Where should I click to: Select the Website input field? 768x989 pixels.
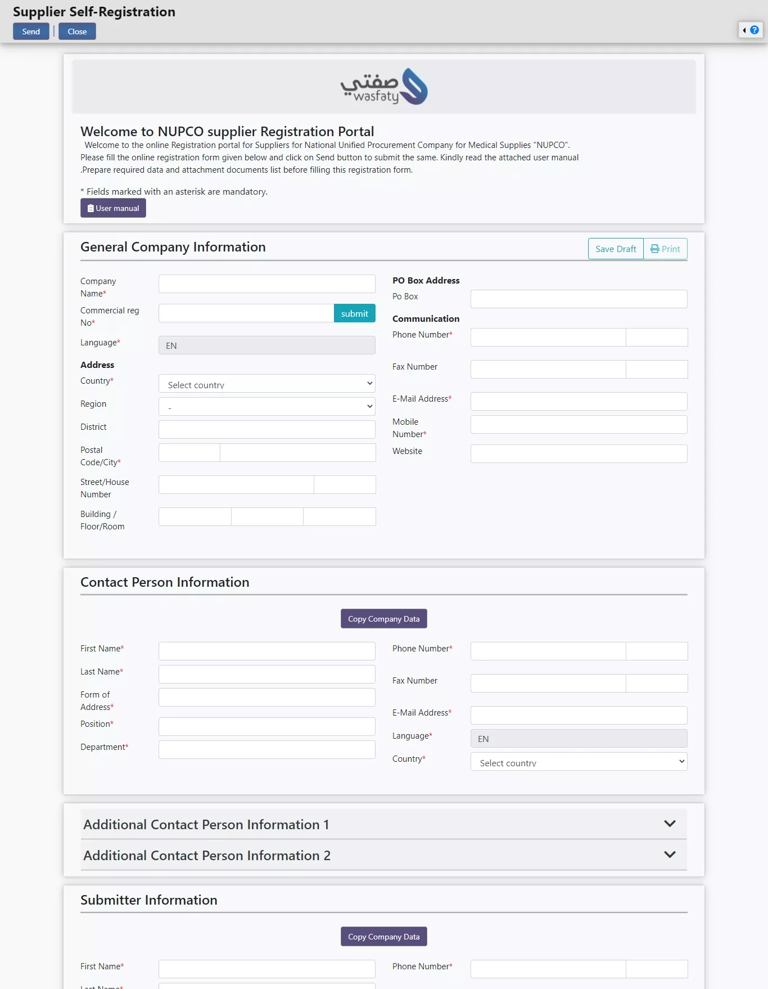579,454
